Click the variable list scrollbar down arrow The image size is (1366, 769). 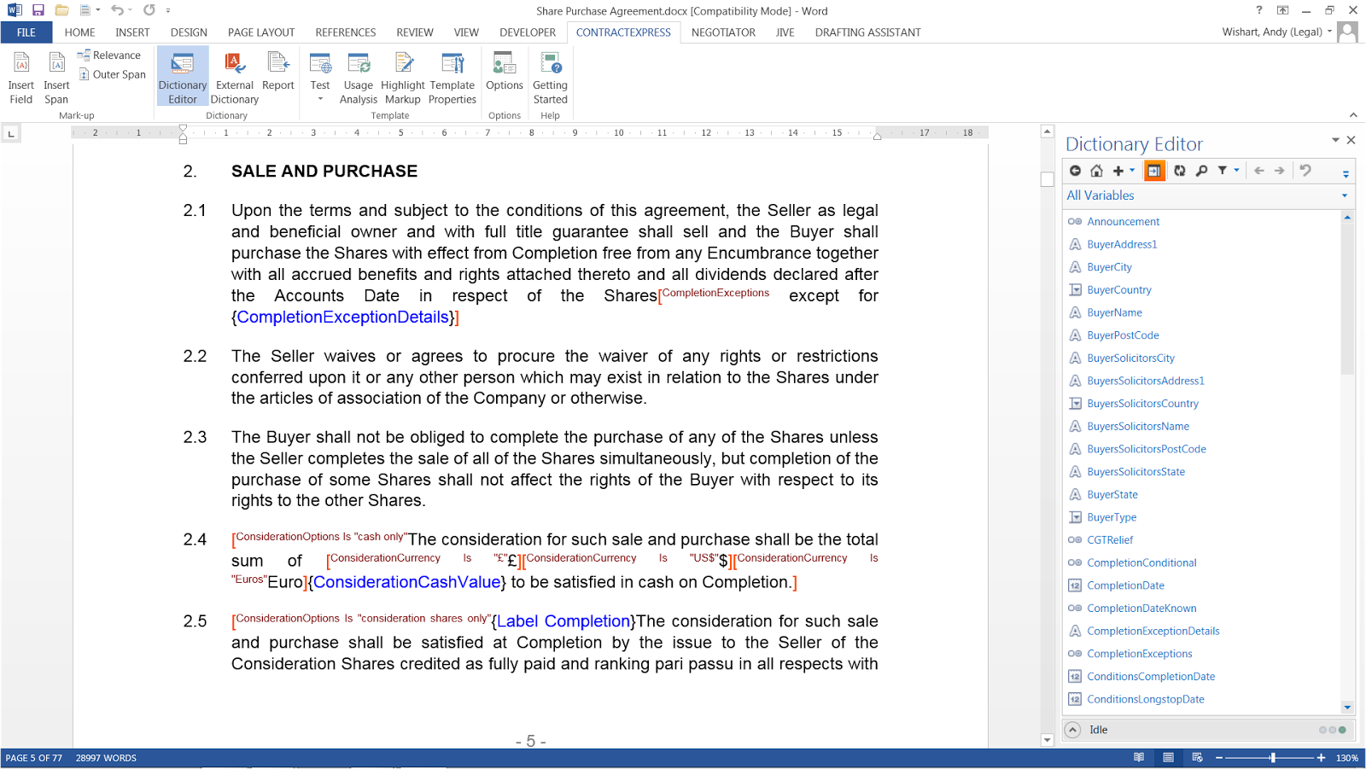click(1347, 707)
